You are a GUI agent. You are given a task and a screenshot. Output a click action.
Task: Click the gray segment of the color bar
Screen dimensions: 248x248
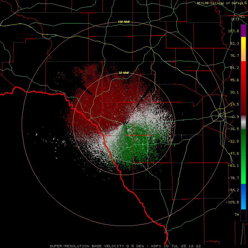pos(243,123)
